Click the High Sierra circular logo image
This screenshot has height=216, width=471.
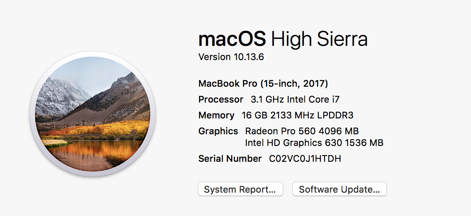tap(93, 114)
